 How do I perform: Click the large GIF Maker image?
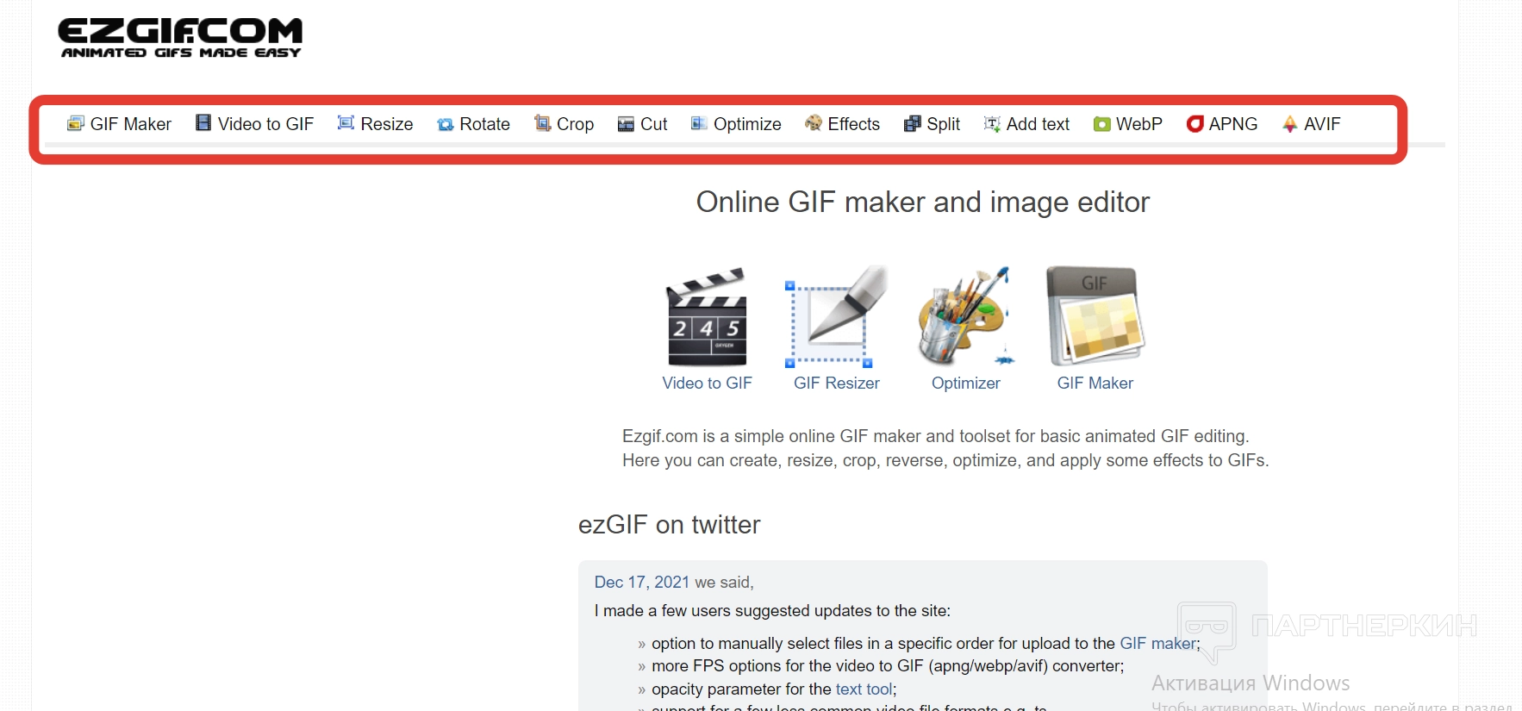(x=1095, y=316)
